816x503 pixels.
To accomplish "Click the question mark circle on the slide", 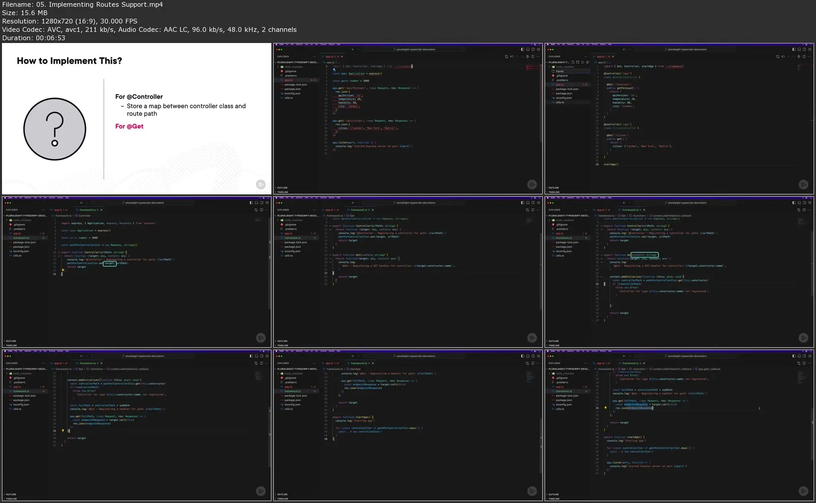I will tap(55, 129).
